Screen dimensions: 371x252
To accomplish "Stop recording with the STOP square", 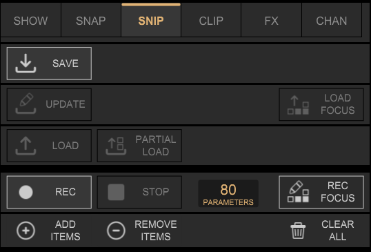I will coord(116,192).
